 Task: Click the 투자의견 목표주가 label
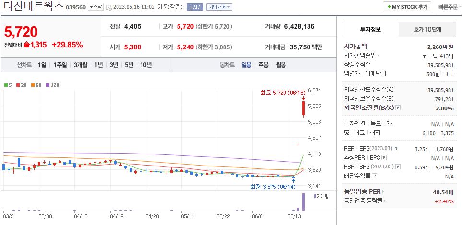coord(367,124)
